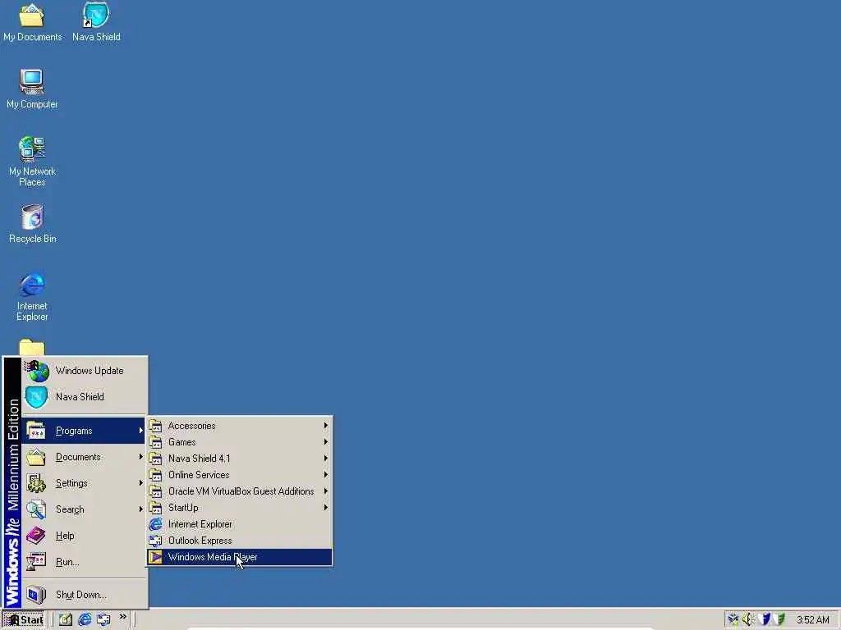Open Help from the Start menu
This screenshot has width=841, height=630.
click(85, 536)
